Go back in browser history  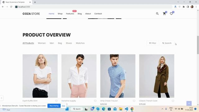(3, 7)
